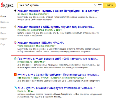
Task: Switch to Маркет search
Action: [4, 39]
